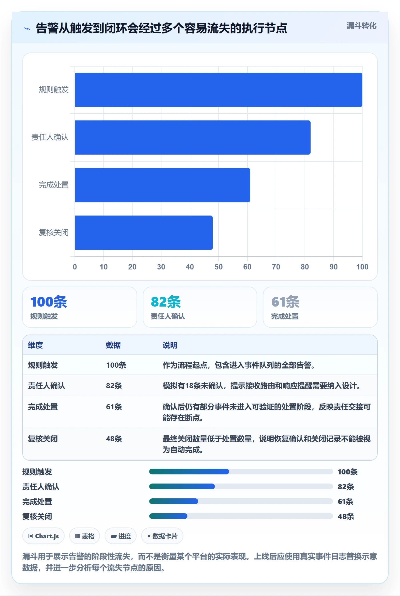
Task: Click the 61条 value in the table
Action: (114, 407)
